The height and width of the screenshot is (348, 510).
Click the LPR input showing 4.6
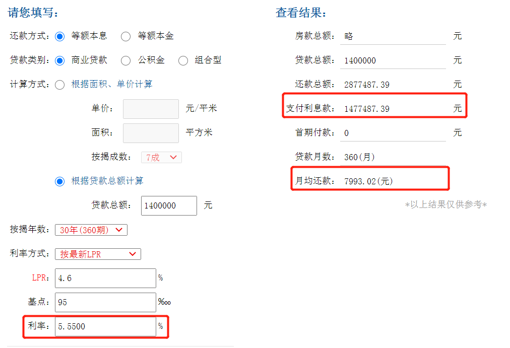click(106, 278)
